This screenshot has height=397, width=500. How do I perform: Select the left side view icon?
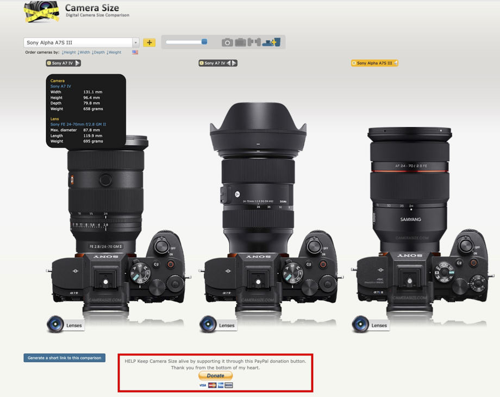(x=251, y=42)
